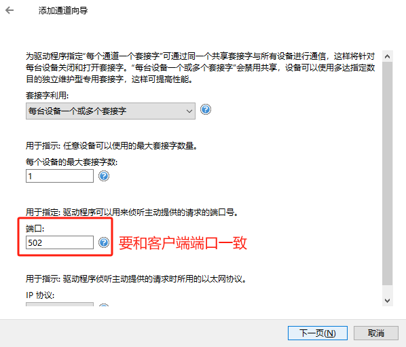
Task: Open help for the 套接字利用 setting
Action: point(206,109)
